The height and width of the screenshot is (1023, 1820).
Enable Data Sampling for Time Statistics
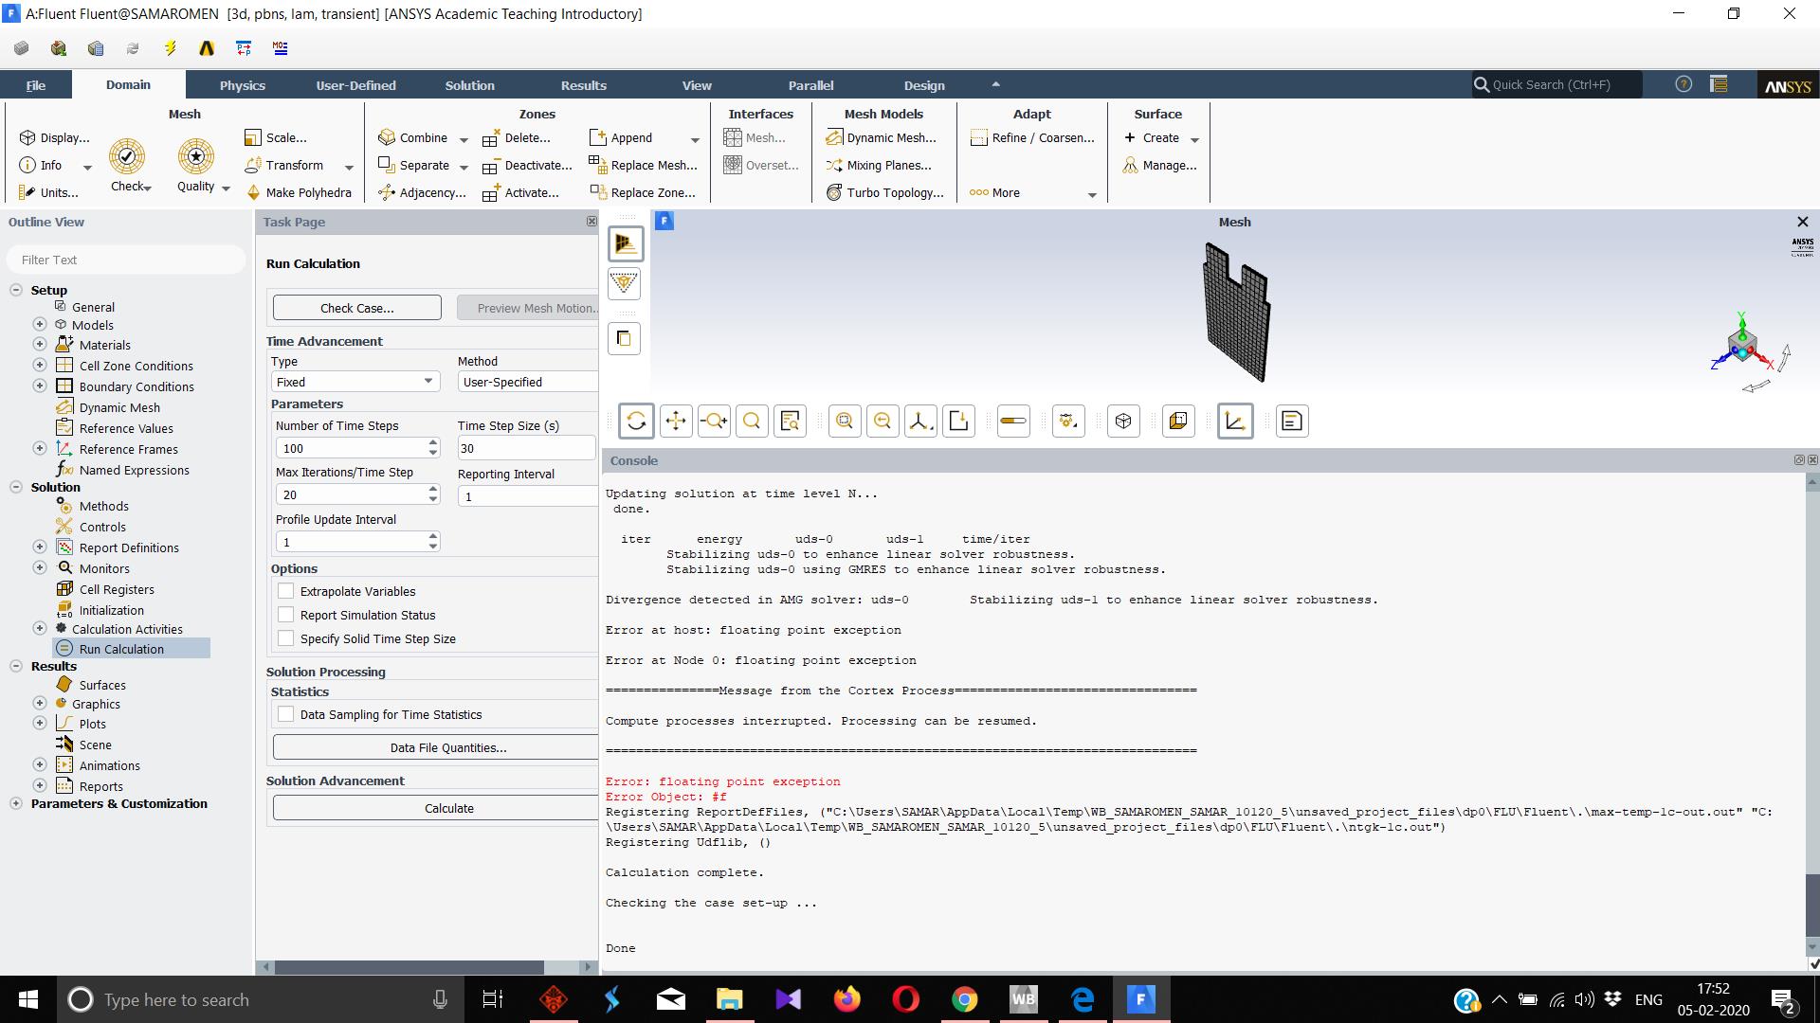pos(285,714)
